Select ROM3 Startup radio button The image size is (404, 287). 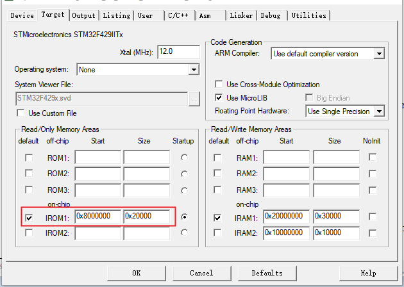(184, 191)
